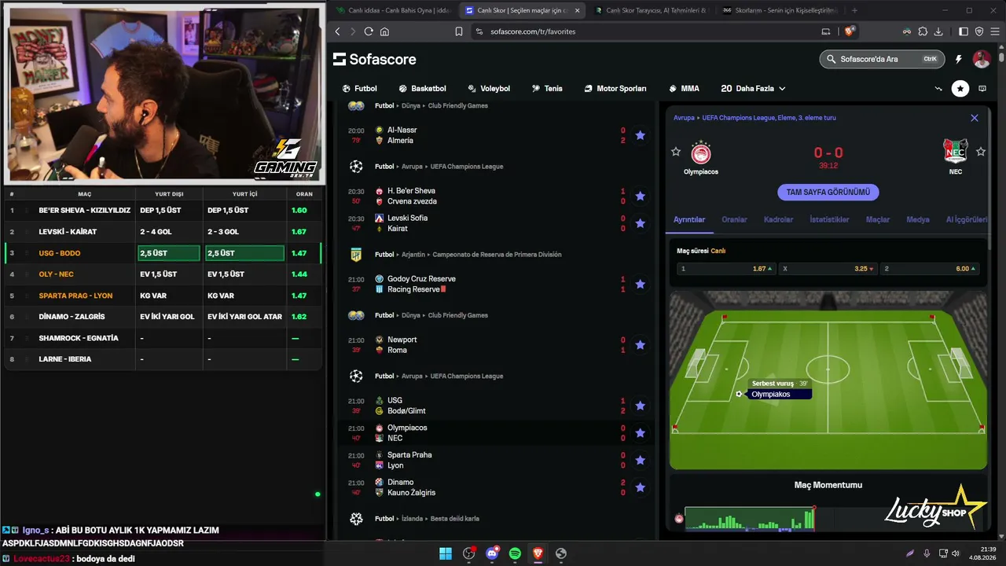Select the MMA sport tab

coord(684,89)
